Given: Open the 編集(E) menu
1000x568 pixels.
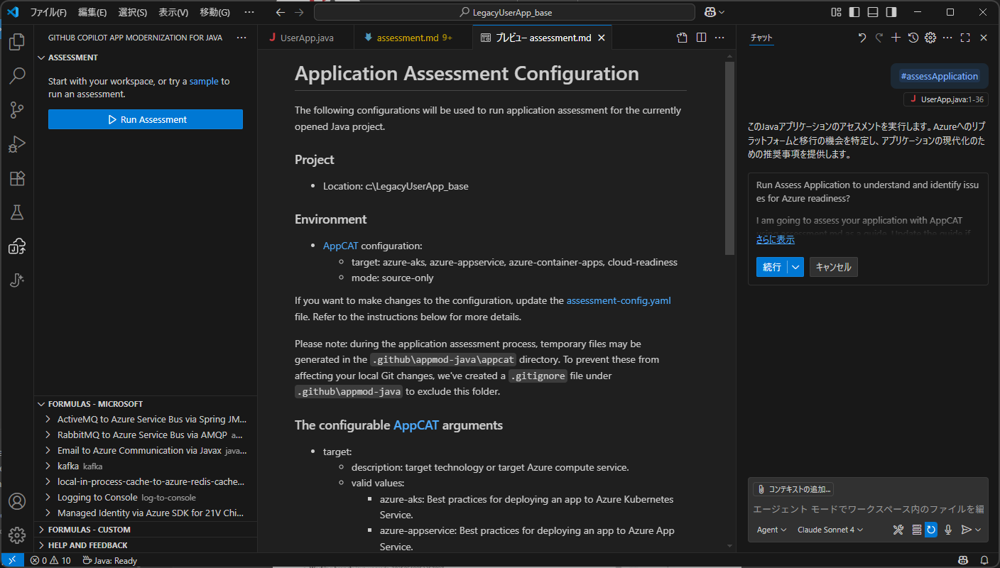Looking at the screenshot, I should [92, 12].
